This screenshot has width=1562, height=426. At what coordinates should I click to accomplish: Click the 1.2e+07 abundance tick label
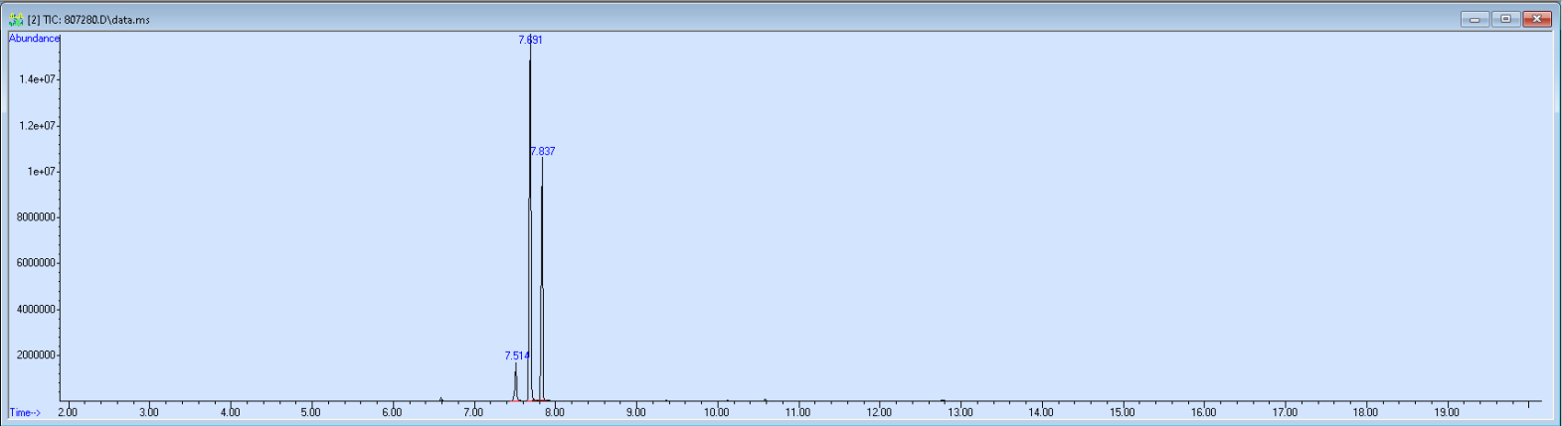point(38,126)
